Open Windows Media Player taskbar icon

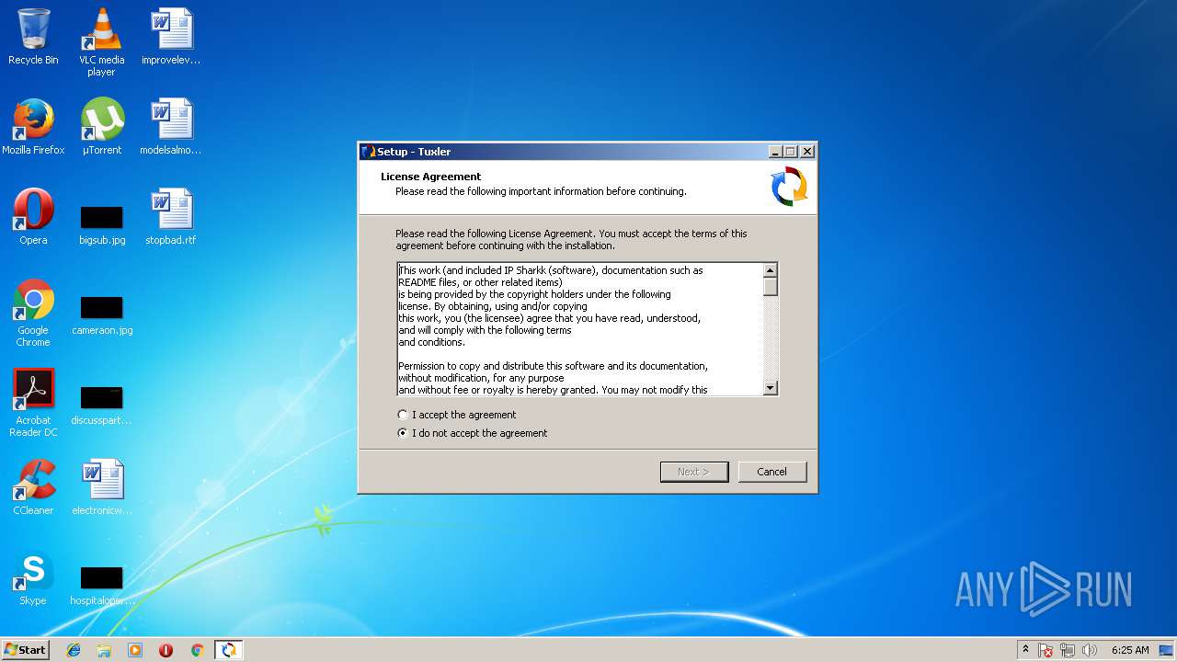point(135,650)
